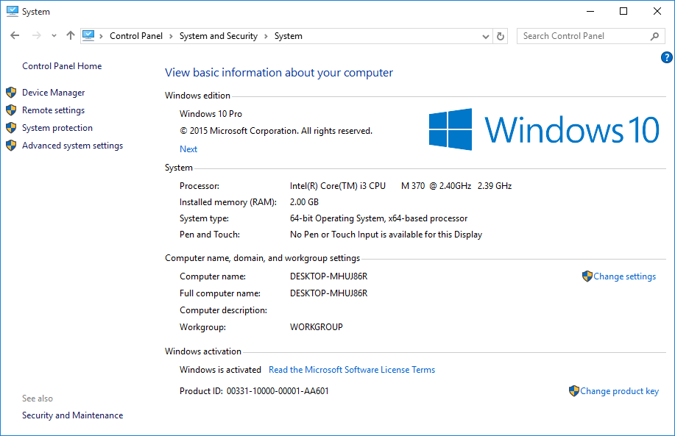Click the shield icon beside Device Manager
Viewport: 675px width, 436px height.
(11, 93)
